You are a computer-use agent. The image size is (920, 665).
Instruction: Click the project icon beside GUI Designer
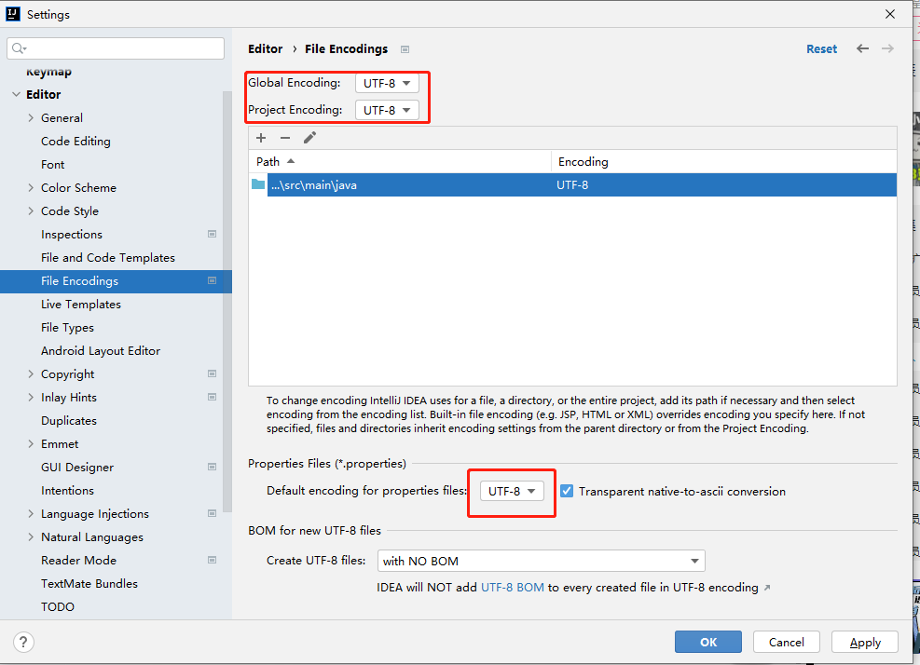[x=212, y=467]
